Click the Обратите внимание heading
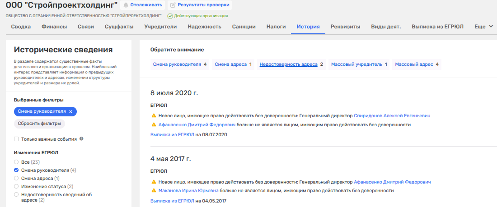The width and height of the screenshot is (497, 207). coord(177,50)
